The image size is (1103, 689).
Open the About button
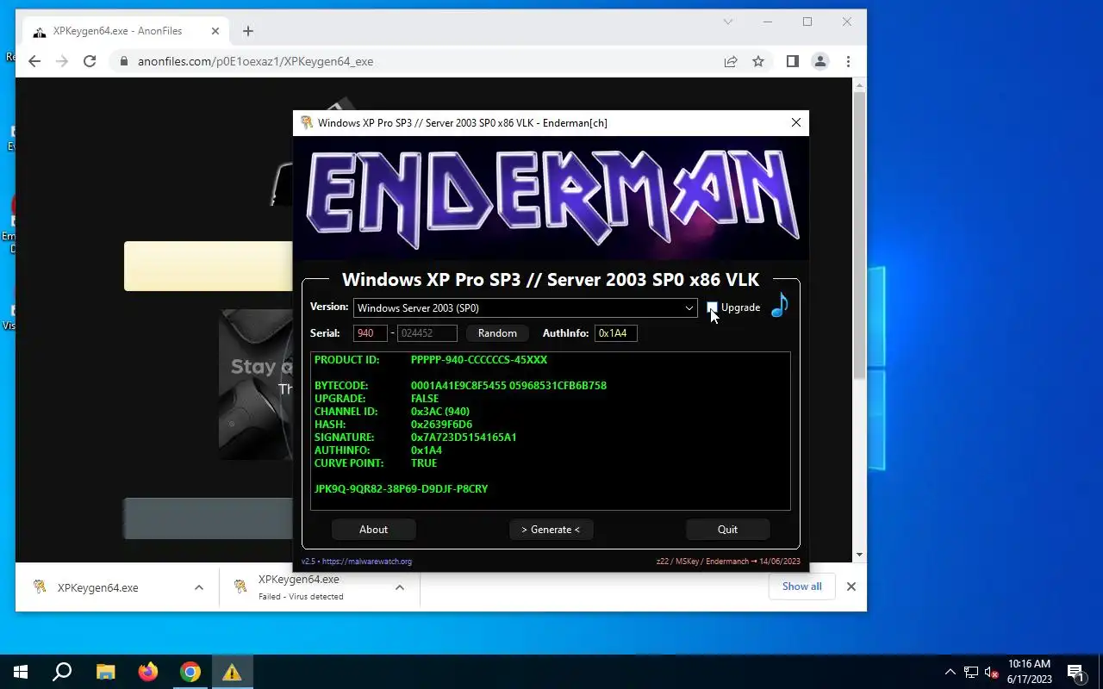pos(373,530)
